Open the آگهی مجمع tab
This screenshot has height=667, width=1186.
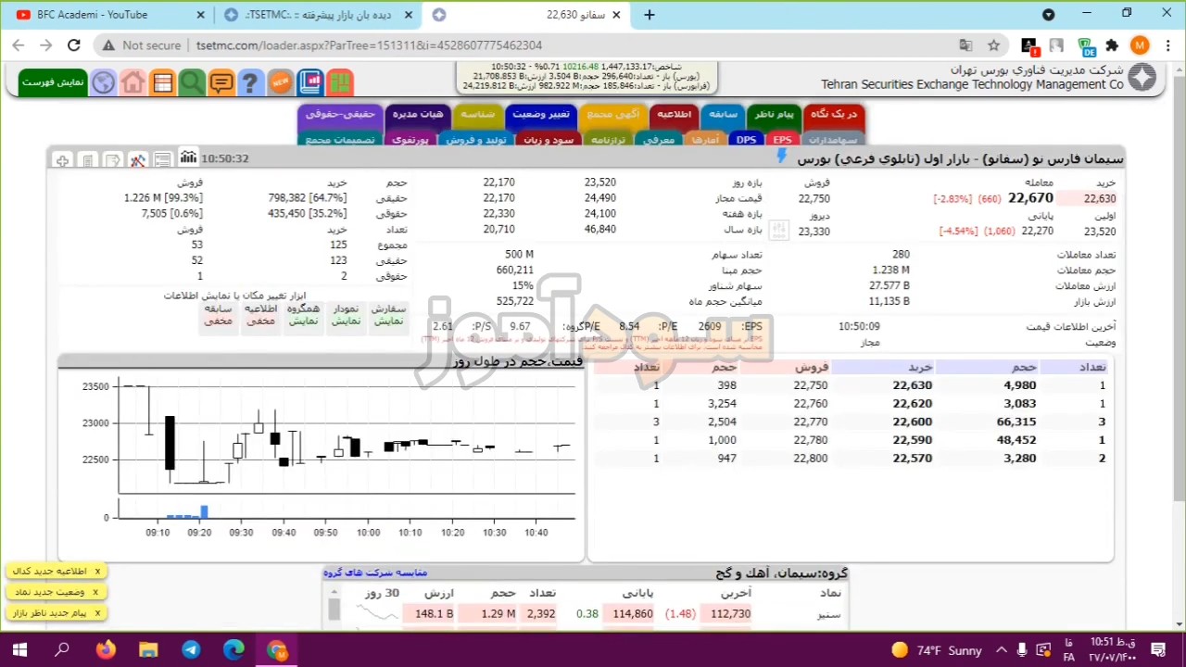[613, 114]
